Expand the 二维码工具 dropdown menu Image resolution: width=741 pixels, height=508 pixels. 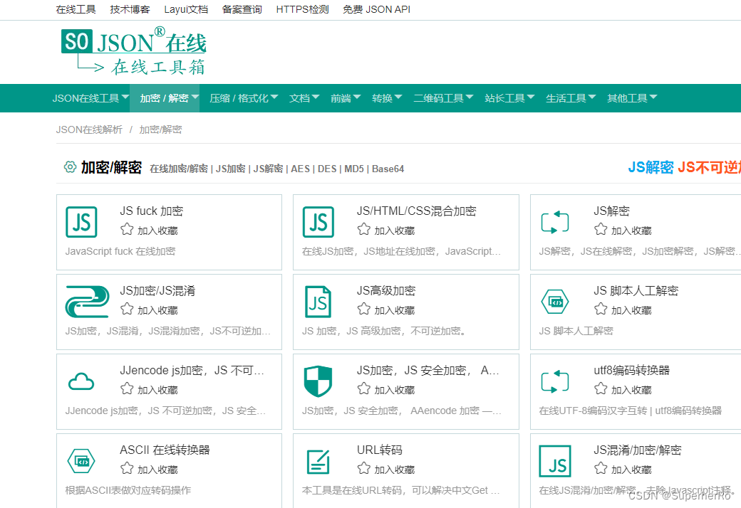tap(443, 98)
